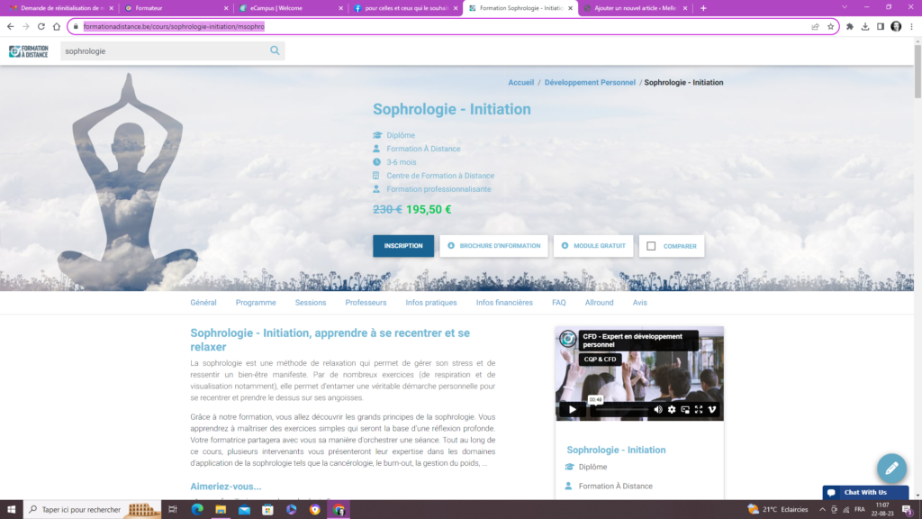Image resolution: width=922 pixels, height=519 pixels.
Task: Click the 195,50 € discounted price
Action: pos(429,209)
